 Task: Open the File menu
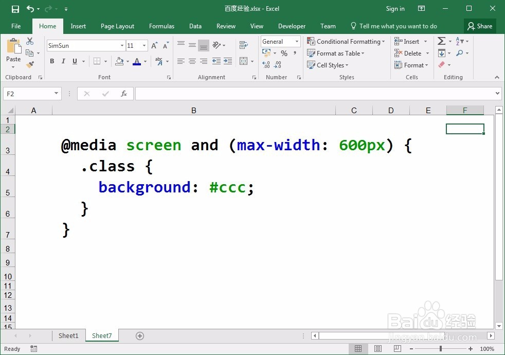(x=16, y=26)
